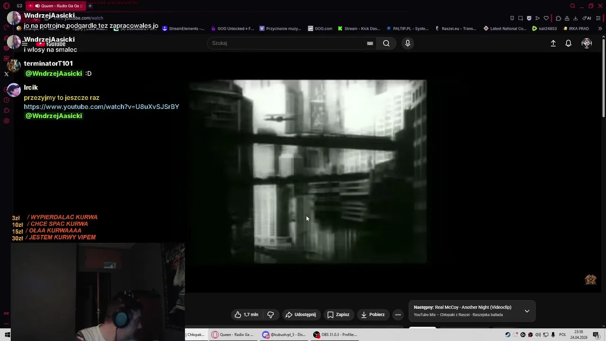Open the Raszei.eu bookmark
Screen dimensions: 606x341
(x=455, y=28)
